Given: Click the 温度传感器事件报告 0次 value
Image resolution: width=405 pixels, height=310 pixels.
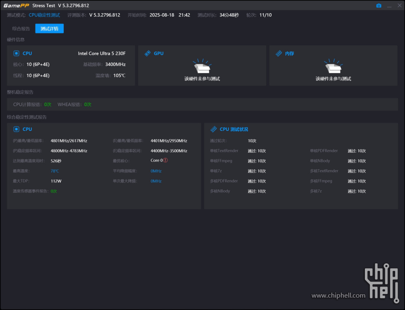Looking at the screenshot, I should (x=54, y=191).
